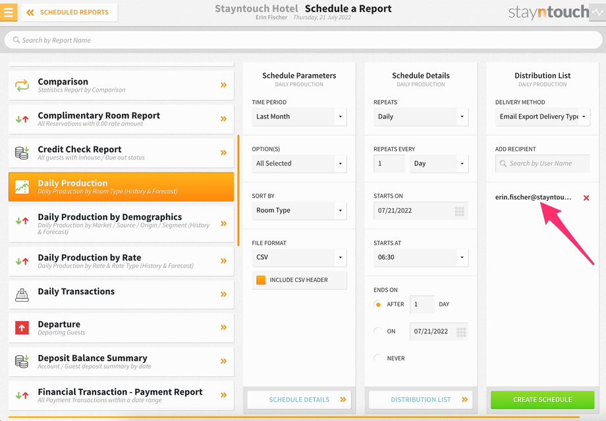Select the Daily Production report
Screen dimensions: 606x421
point(121,186)
